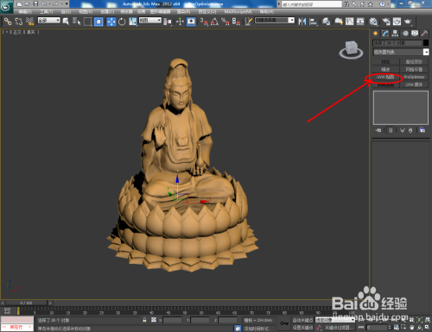The width and height of the screenshot is (432, 332).
Task: Click the time slider showing 0 / 100
Action: coord(26,303)
